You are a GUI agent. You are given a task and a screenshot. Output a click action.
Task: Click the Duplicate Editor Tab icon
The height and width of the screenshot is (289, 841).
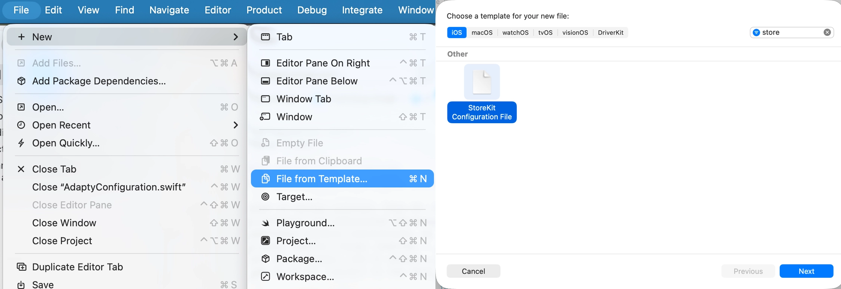tap(22, 267)
